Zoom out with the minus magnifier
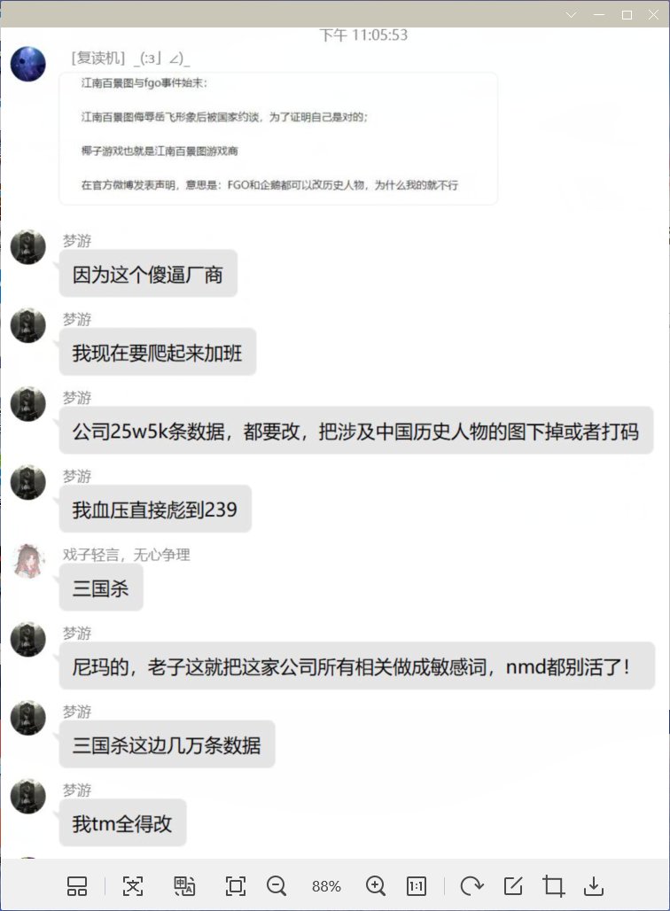Image resolution: width=670 pixels, height=911 pixels. (276, 886)
